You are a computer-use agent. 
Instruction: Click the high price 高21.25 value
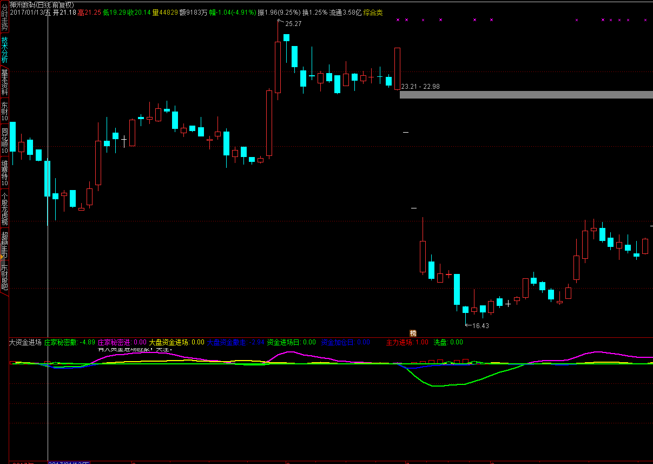point(89,12)
